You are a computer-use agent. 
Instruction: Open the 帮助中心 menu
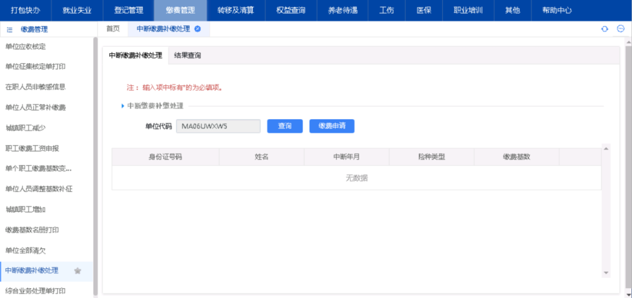pyautogui.click(x=557, y=10)
